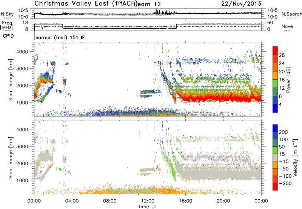Click the '08:00' time axis label
Screen dimensions: 302x209
click(110, 201)
